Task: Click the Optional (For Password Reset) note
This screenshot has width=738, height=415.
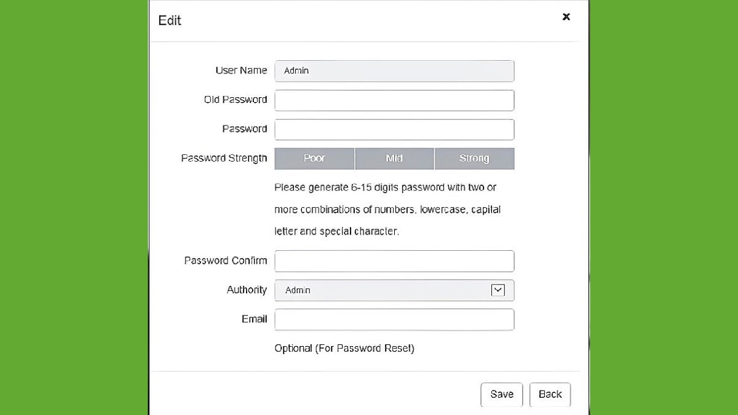Action: click(x=344, y=349)
